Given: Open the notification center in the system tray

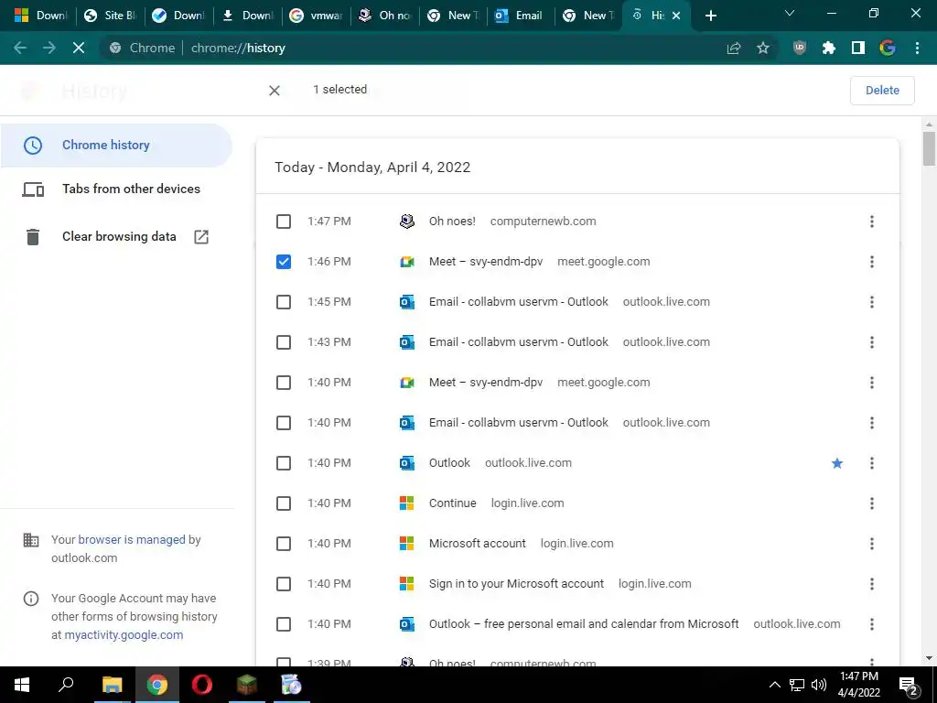Looking at the screenshot, I should point(909,685).
